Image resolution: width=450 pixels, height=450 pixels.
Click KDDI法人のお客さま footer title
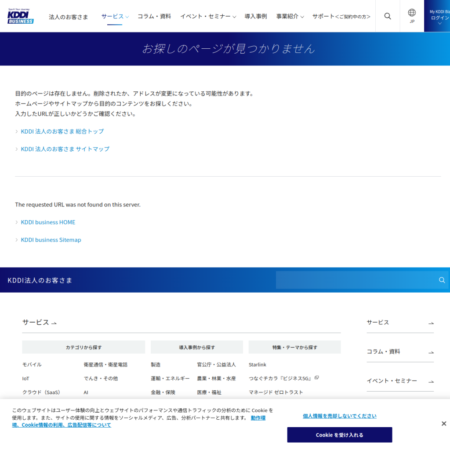(x=40, y=280)
